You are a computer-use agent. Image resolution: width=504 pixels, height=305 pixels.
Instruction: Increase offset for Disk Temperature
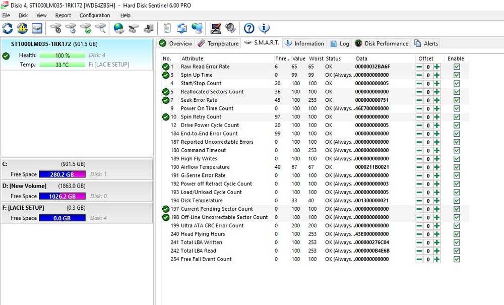(436, 201)
